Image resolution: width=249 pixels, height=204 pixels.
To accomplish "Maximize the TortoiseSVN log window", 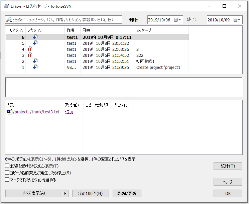I will pyautogui.click(x=224, y=6).
